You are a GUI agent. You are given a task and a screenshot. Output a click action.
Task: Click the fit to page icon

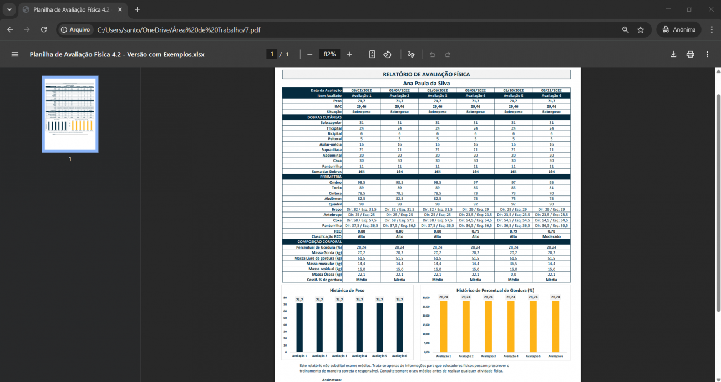coord(372,54)
